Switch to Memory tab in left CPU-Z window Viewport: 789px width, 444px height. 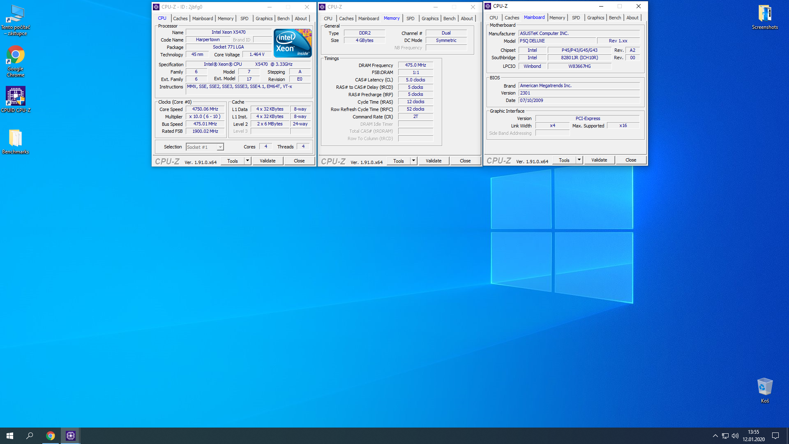[x=226, y=18]
